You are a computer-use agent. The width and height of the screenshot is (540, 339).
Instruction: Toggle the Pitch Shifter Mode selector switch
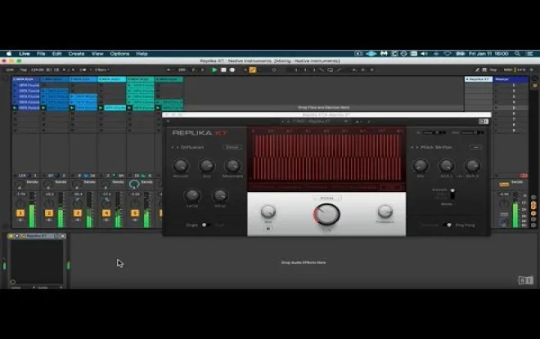click(452, 194)
